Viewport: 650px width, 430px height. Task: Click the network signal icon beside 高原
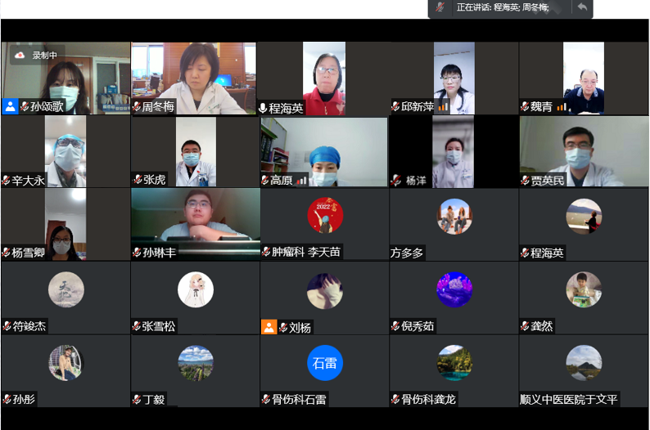302,180
